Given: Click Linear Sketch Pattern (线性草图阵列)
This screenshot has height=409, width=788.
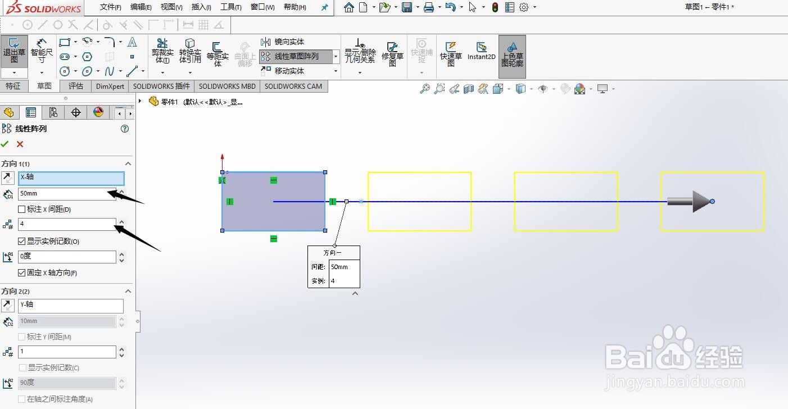Looking at the screenshot, I should 296,56.
